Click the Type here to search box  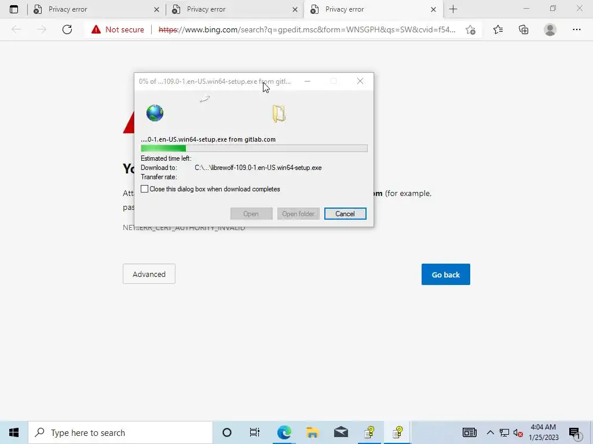point(120,432)
